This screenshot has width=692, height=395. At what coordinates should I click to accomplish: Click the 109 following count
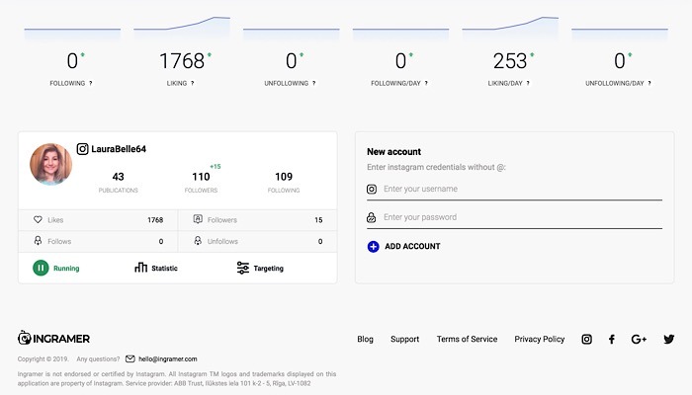tap(284, 177)
